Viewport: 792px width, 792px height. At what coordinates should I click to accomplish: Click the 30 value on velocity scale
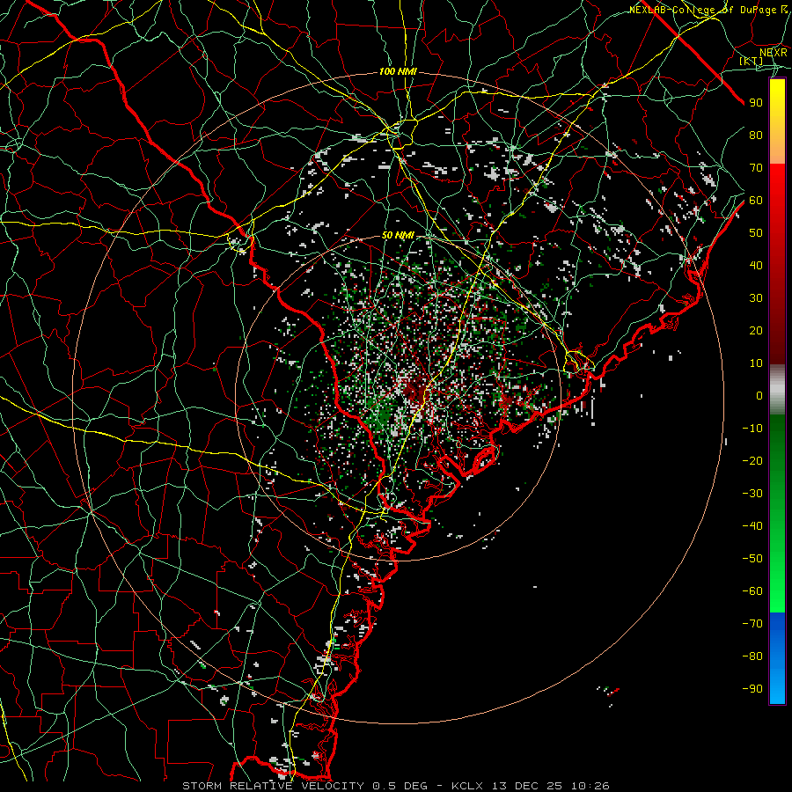[756, 298]
